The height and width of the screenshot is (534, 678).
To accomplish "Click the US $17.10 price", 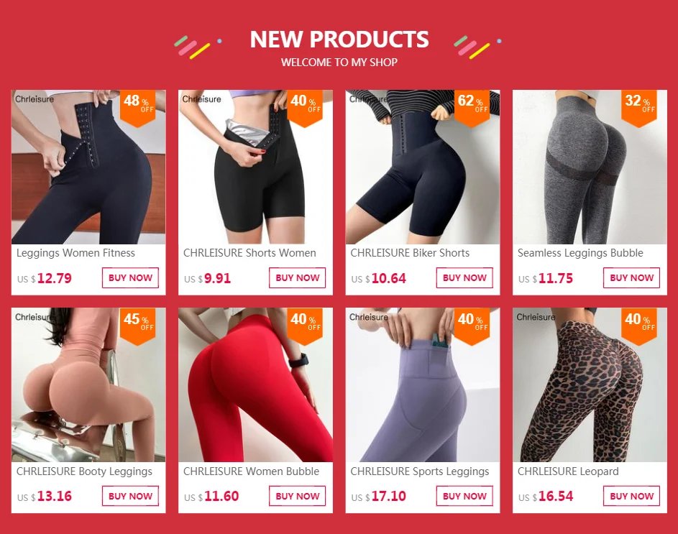I will 378,497.
